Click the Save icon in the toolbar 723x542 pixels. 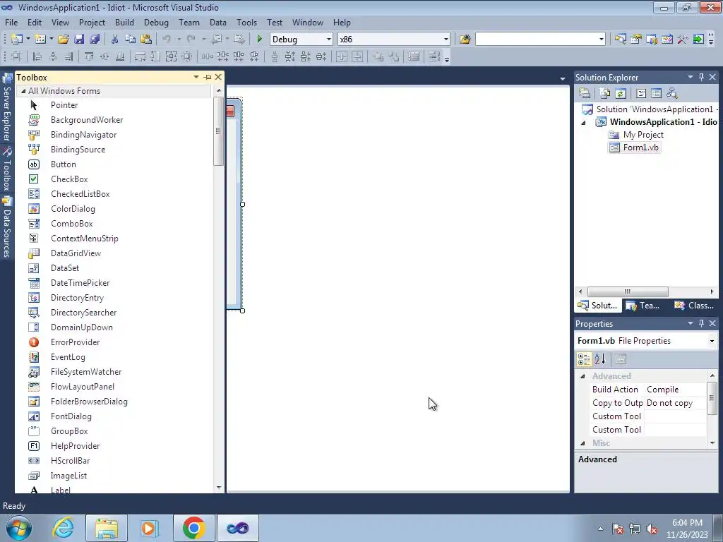tap(79, 40)
